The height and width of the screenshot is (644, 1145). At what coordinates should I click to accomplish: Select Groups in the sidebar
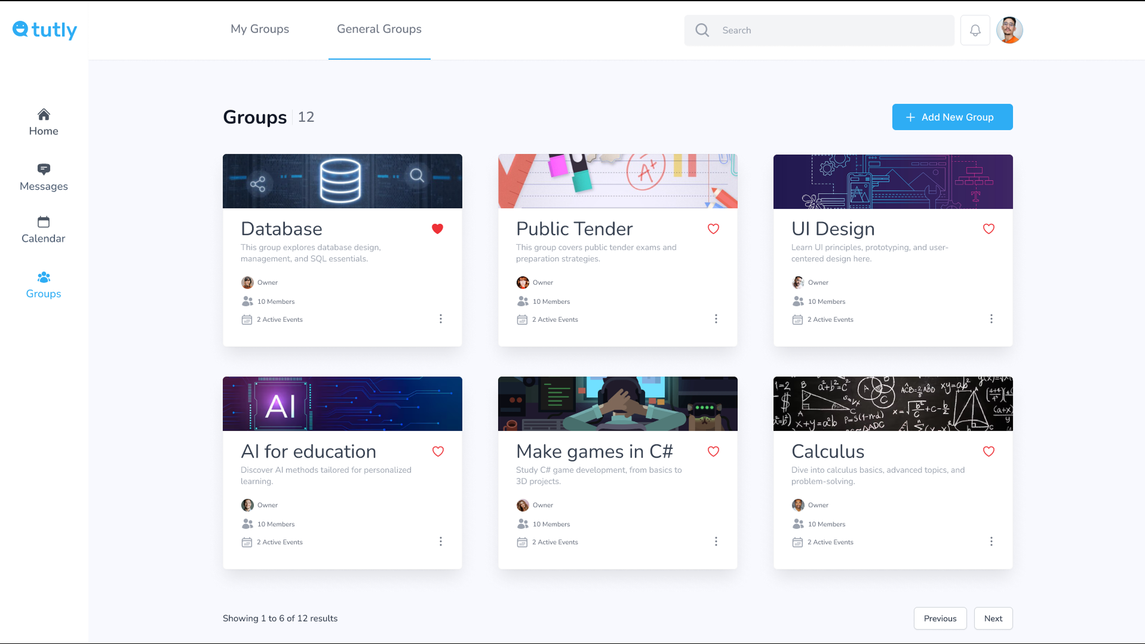44,285
